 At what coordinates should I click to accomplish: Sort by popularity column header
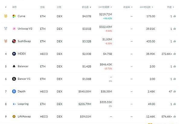coord(170,7)
